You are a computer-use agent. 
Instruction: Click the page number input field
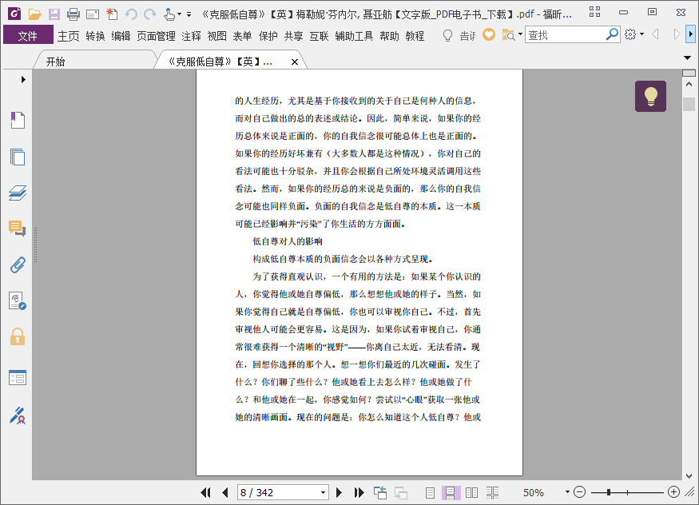(x=278, y=492)
